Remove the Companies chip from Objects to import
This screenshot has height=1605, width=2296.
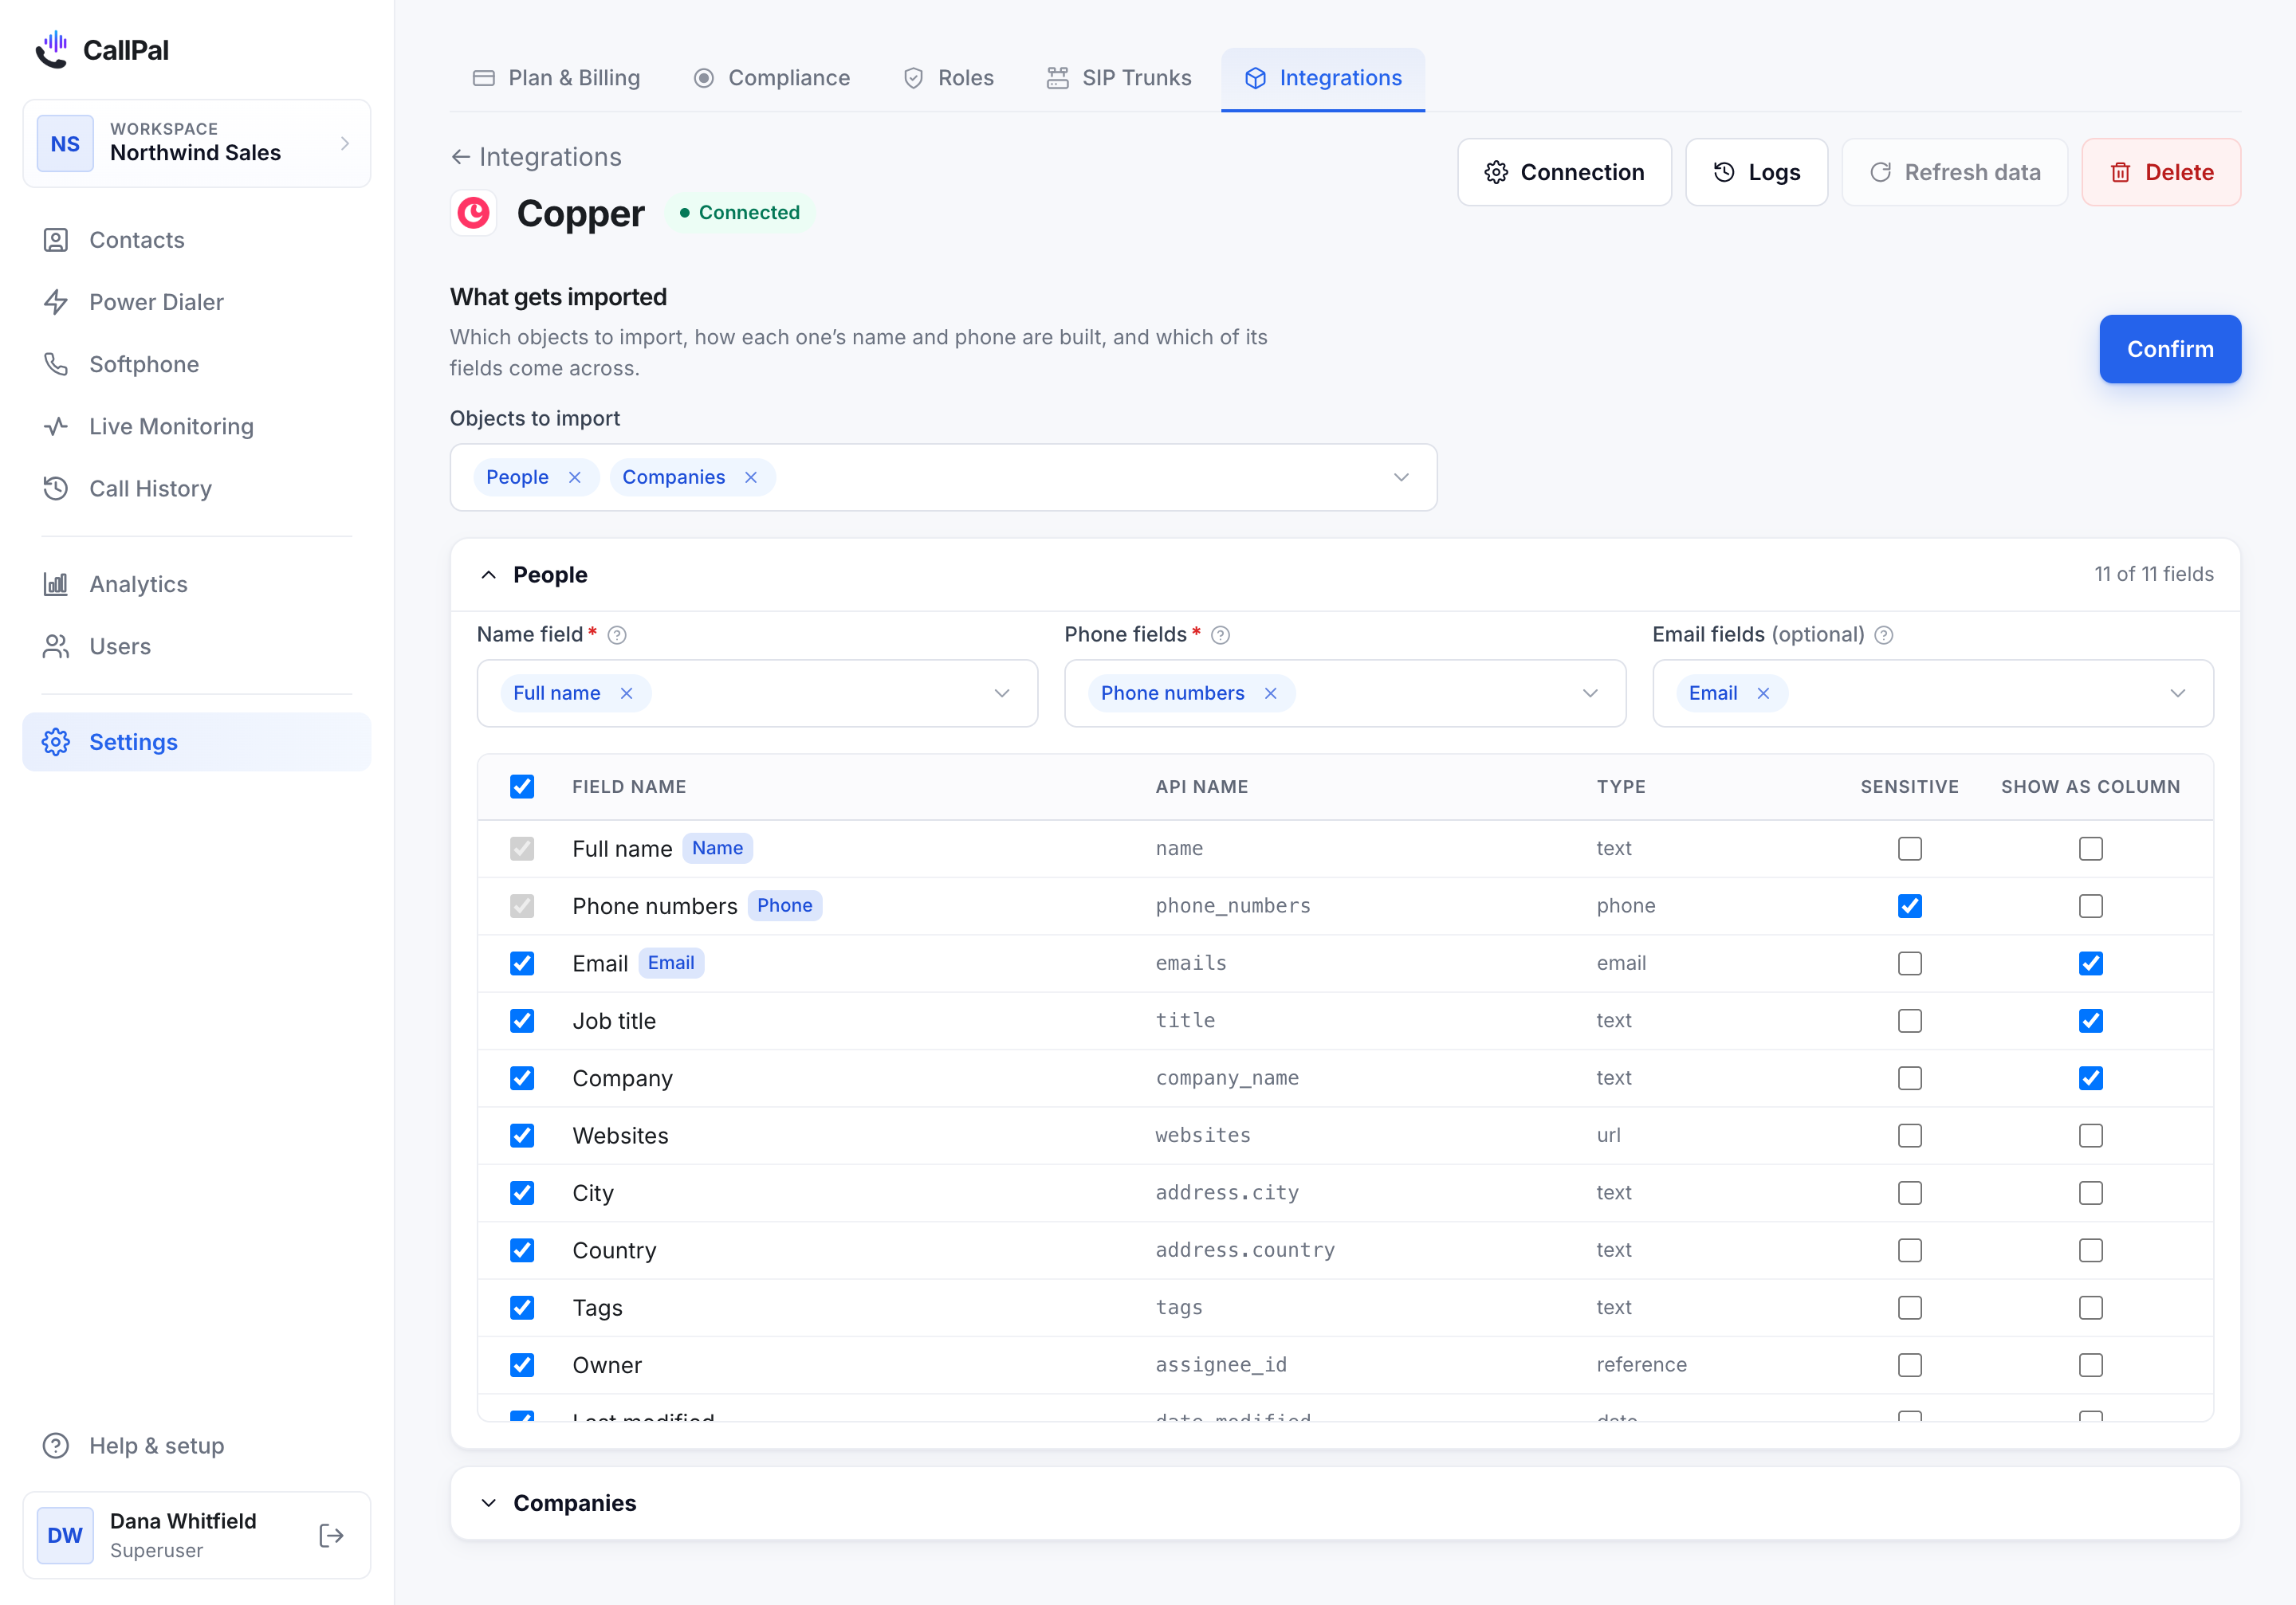tap(751, 477)
